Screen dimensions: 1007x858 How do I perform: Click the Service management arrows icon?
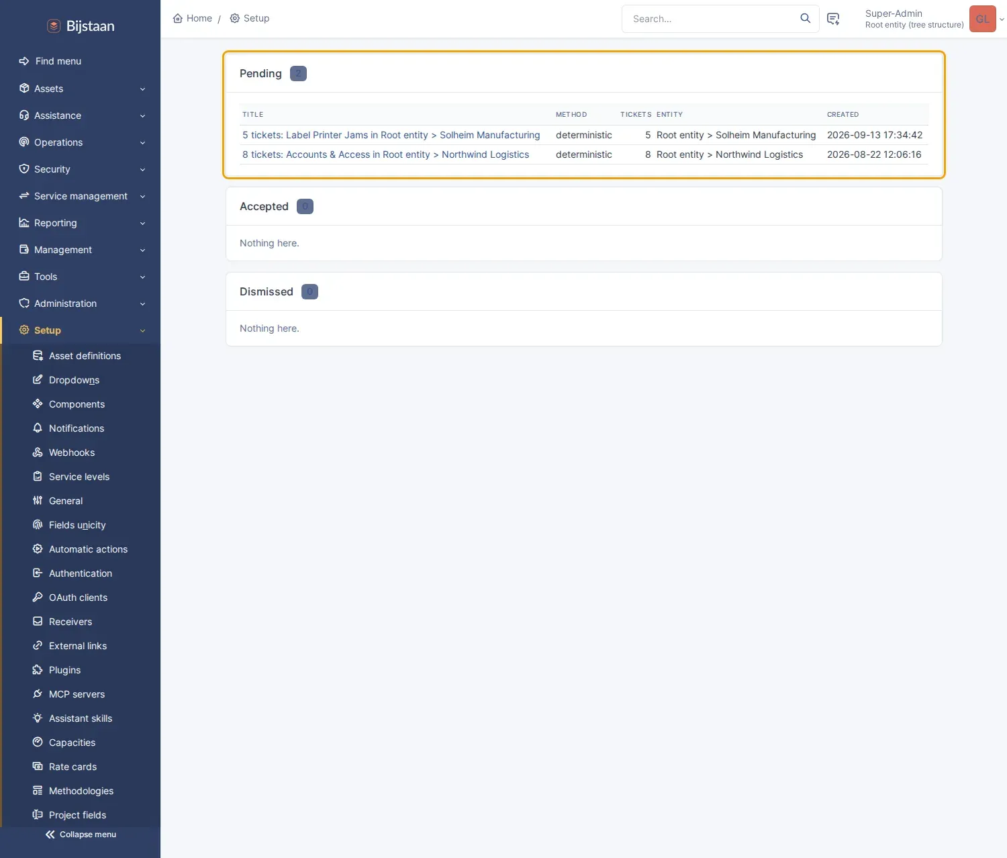(x=24, y=195)
